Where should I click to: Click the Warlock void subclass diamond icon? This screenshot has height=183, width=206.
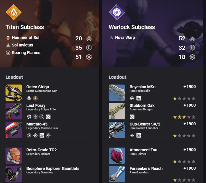click(x=117, y=12)
